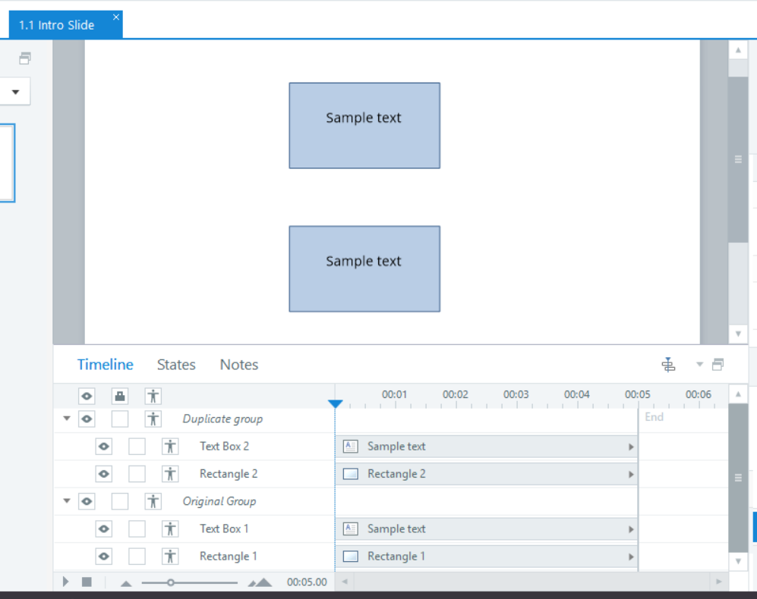Screen dimensions: 757x599
Task: Click the text box icon on the Sample text track
Action: tap(350, 446)
